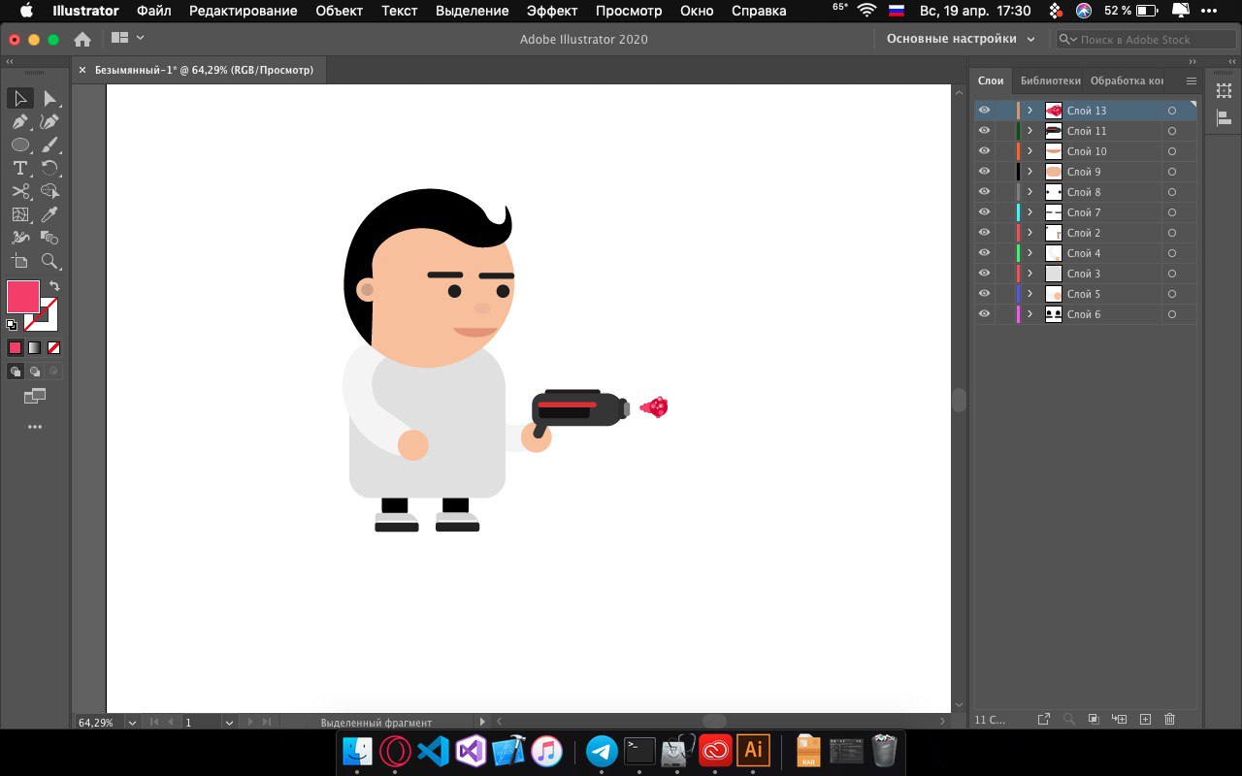Image resolution: width=1242 pixels, height=776 pixels.
Task: Select the Ellipse tool
Action: point(19,145)
